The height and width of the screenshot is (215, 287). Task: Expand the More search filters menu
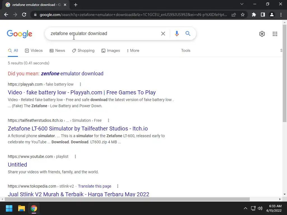pyautogui.click(x=133, y=50)
